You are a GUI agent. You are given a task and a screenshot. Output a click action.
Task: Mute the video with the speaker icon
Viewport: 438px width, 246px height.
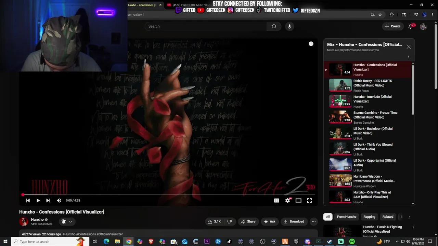point(59,201)
